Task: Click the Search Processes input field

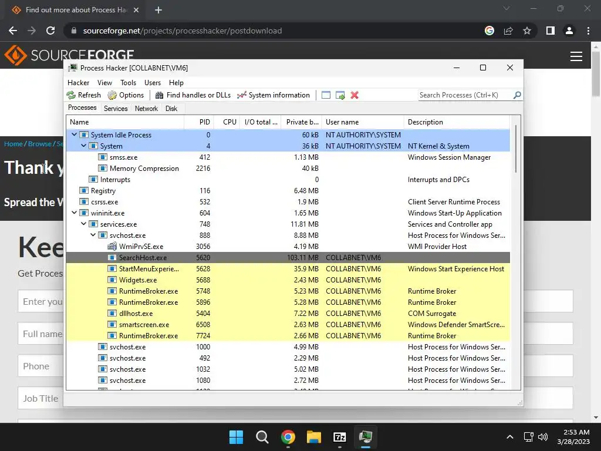Action: tap(465, 95)
